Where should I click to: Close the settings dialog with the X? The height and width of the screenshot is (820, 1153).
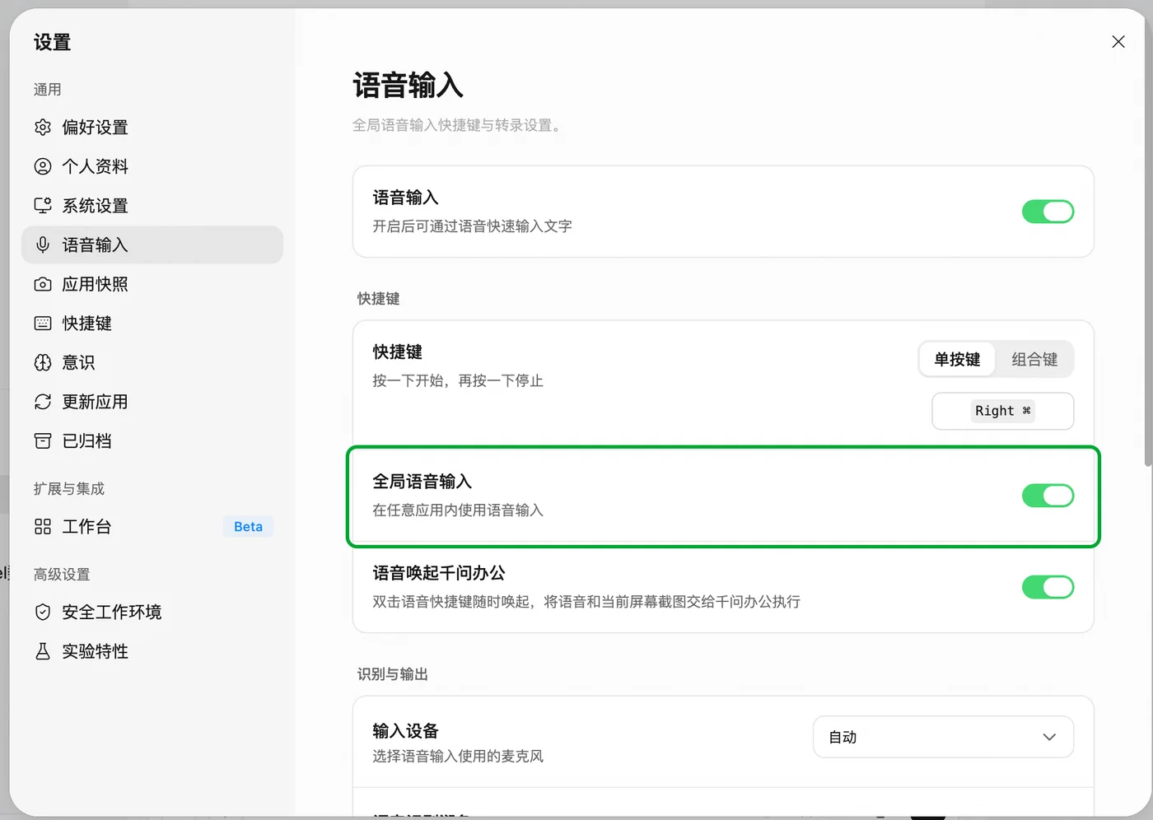[1118, 42]
